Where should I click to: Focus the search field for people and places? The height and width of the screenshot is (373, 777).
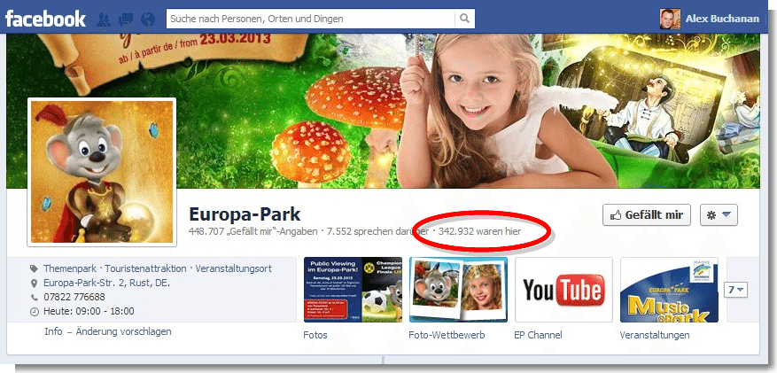pyautogui.click(x=311, y=19)
